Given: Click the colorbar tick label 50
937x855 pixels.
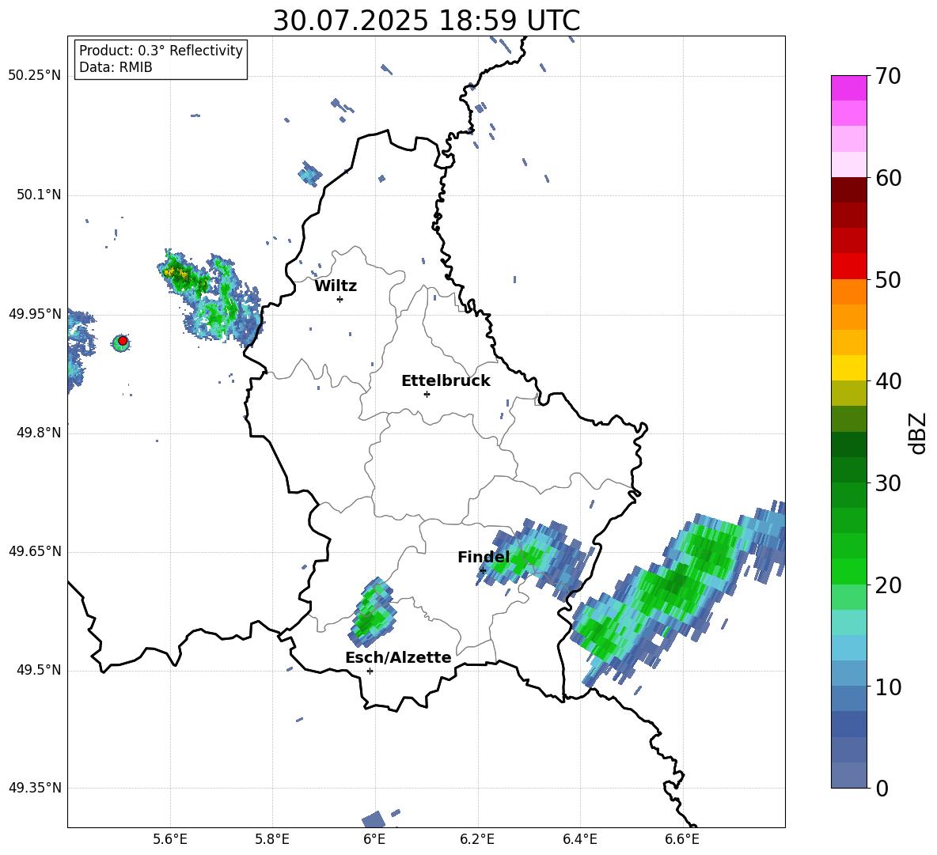Looking at the screenshot, I should pyautogui.click(x=888, y=279).
